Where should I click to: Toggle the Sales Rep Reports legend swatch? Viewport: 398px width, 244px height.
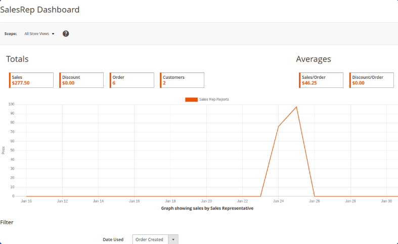191,100
